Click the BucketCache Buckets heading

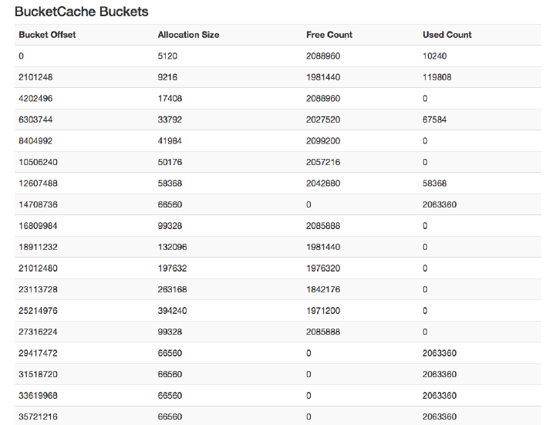click(x=82, y=12)
